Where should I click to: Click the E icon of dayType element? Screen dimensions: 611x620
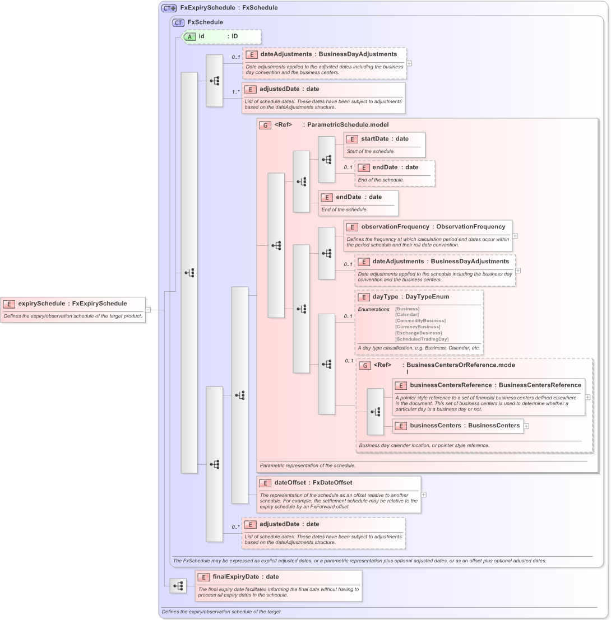tap(363, 297)
